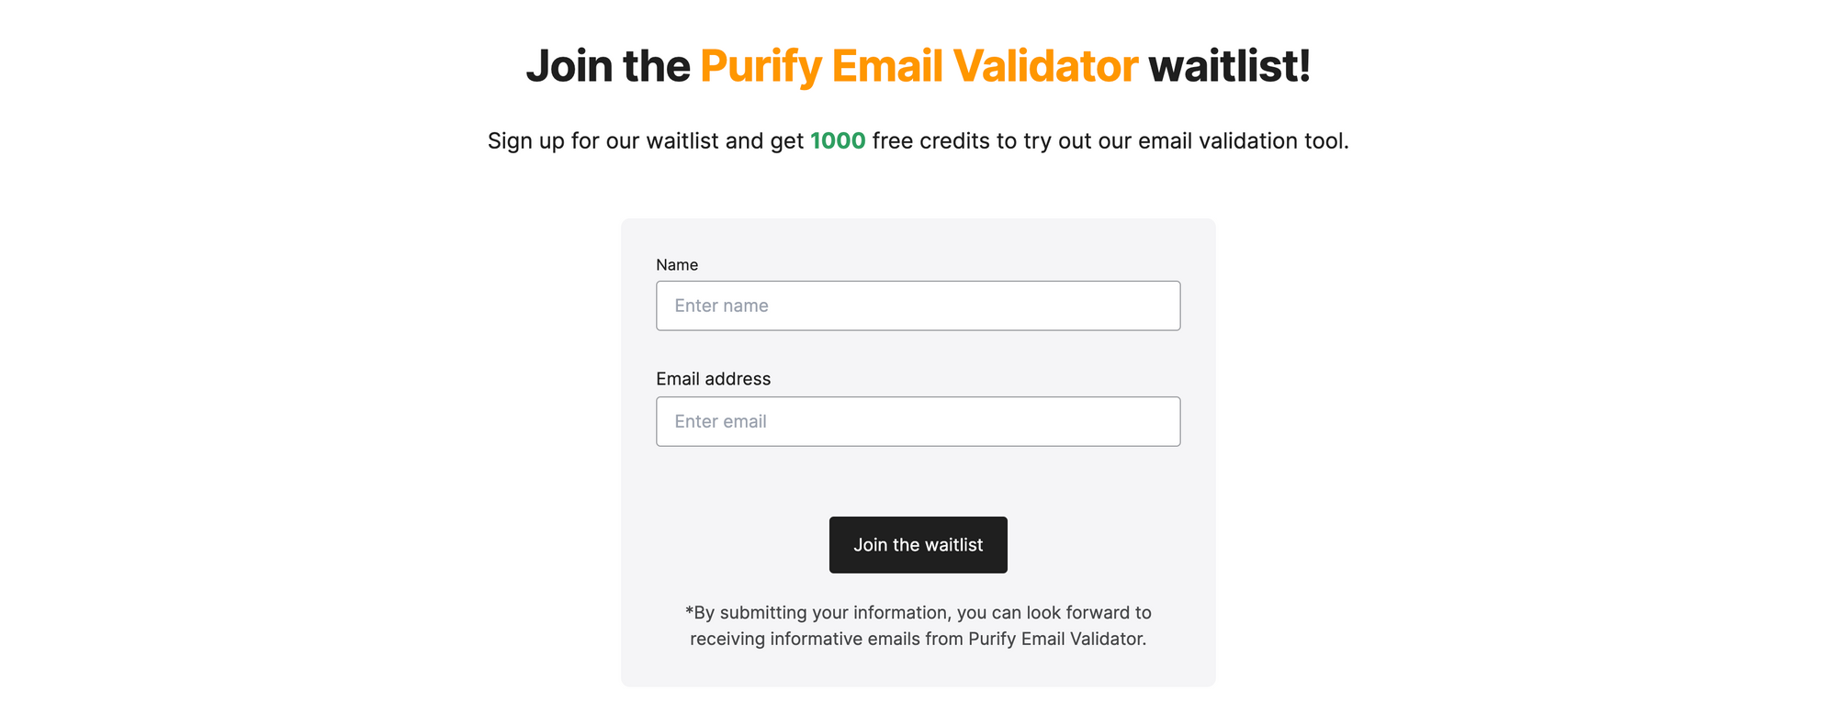1837x724 pixels.
Task: Click the asterisk at the disclaimer start
Action: pos(690,612)
